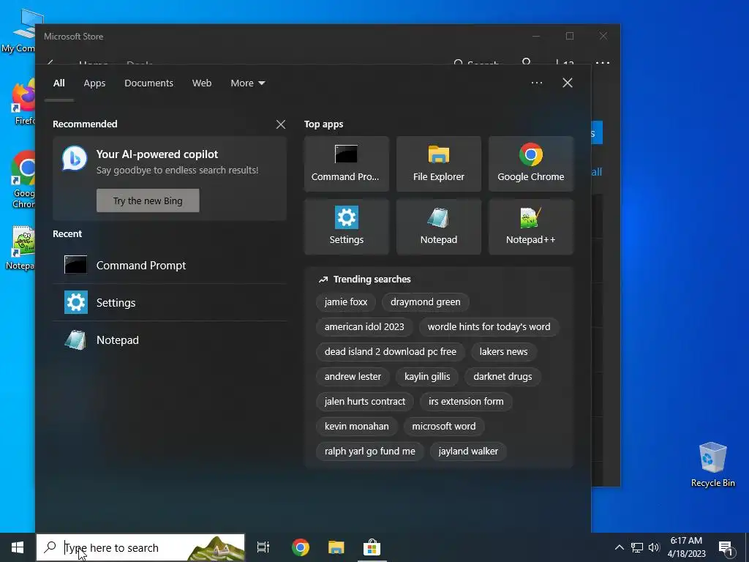
Task: Click the taskbar clock and date
Action: coord(686,547)
